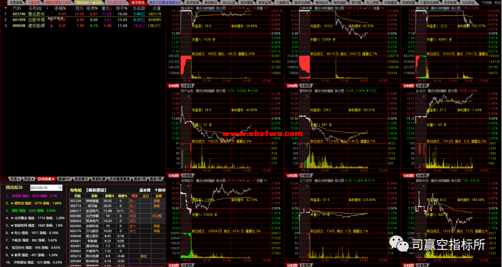Screen dimensions: 502x267
Task: Click 分时图 tab under 建投能源 chart
Action: coord(409,86)
